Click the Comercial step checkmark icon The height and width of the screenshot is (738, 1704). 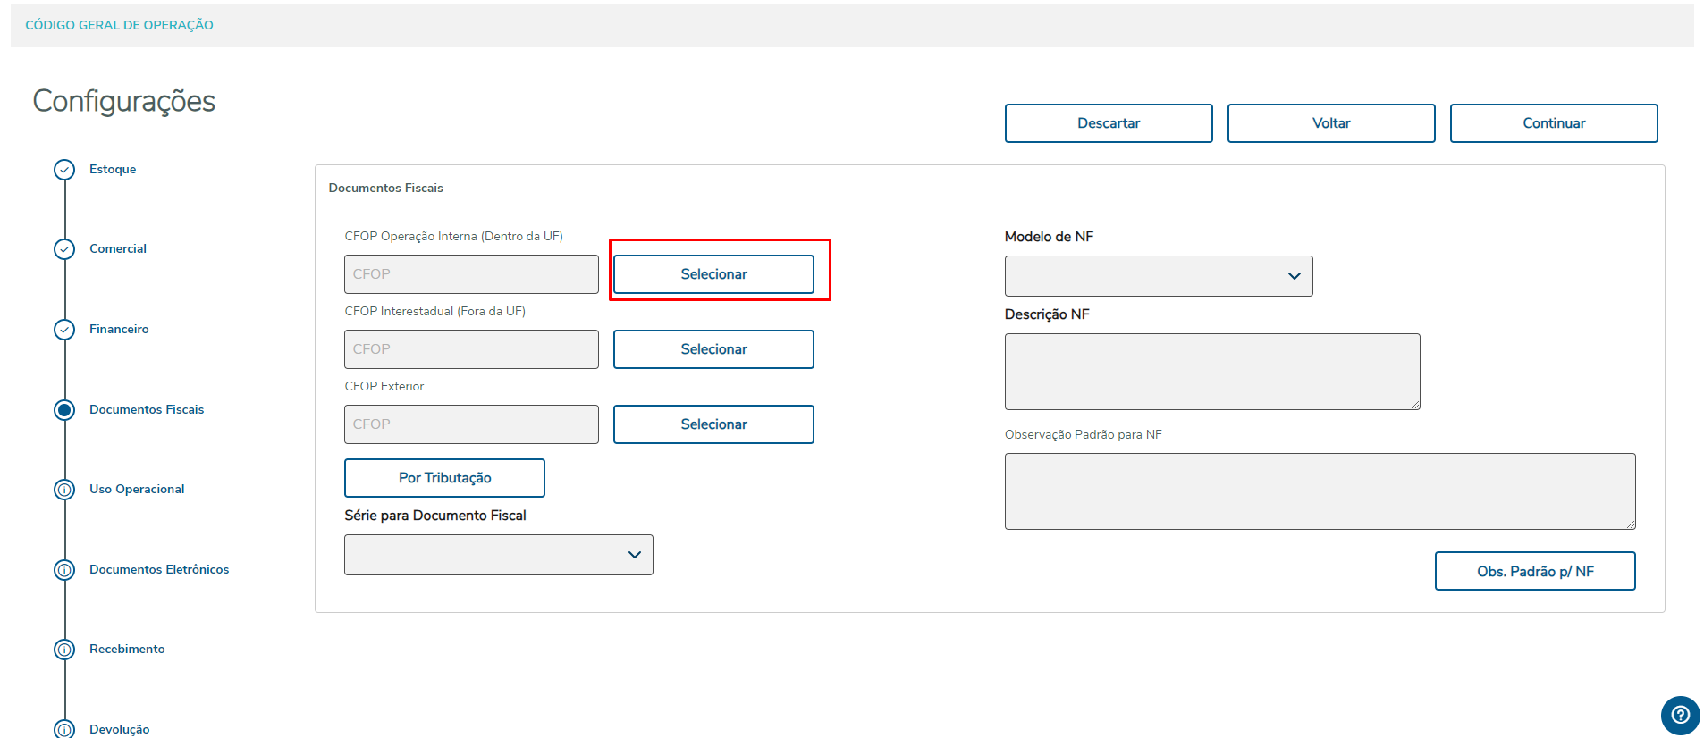pos(64,249)
